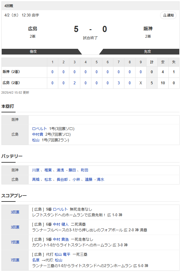
Task: Click 本塁打 section heading
Action: (8, 106)
